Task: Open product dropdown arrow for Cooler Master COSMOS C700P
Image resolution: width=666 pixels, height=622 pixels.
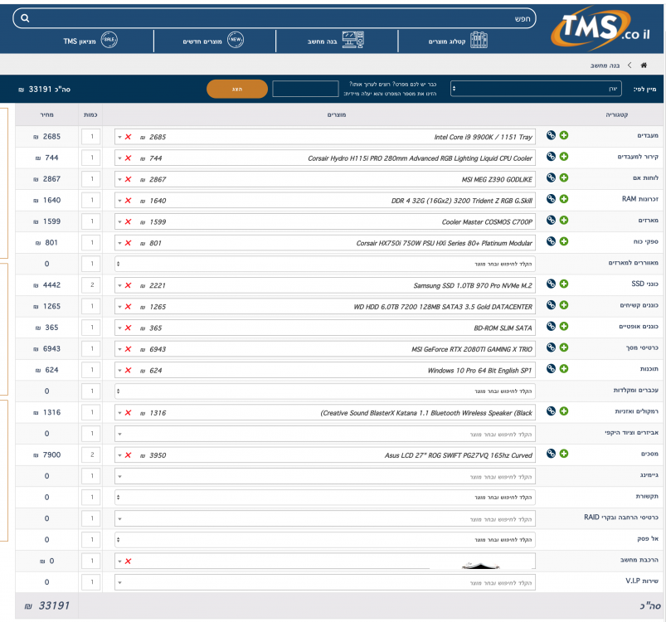Action: click(119, 222)
